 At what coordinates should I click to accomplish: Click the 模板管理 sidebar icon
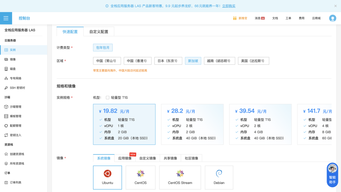point(6,116)
